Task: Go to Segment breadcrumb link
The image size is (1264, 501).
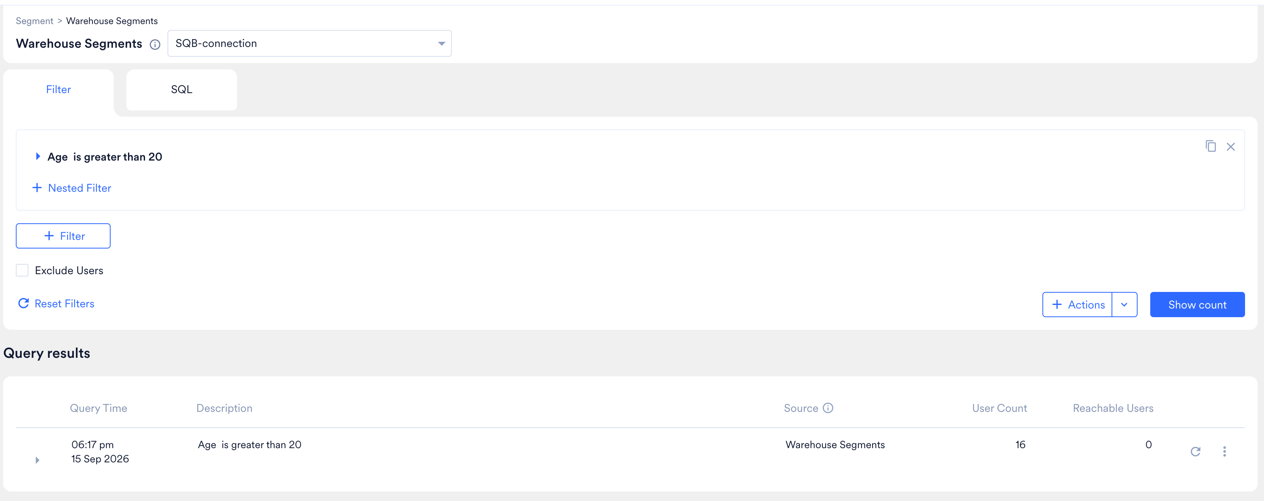Action: (34, 21)
